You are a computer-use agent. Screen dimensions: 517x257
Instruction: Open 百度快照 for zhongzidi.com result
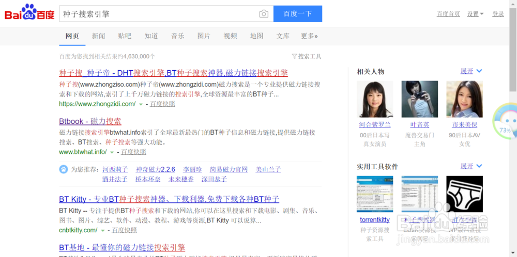tap(162, 104)
